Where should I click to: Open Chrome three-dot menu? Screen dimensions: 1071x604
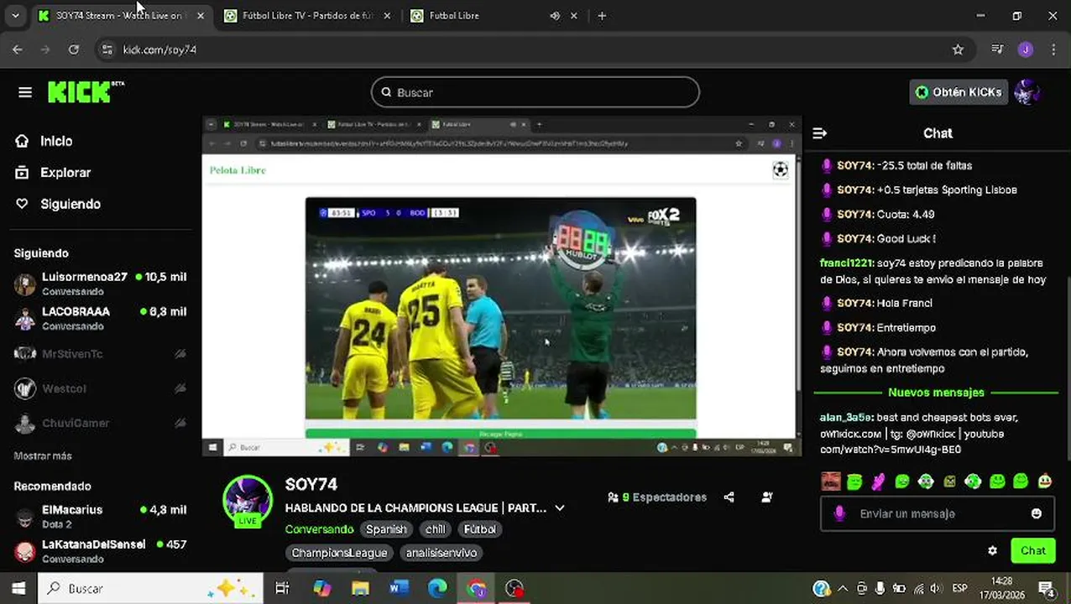(1054, 49)
